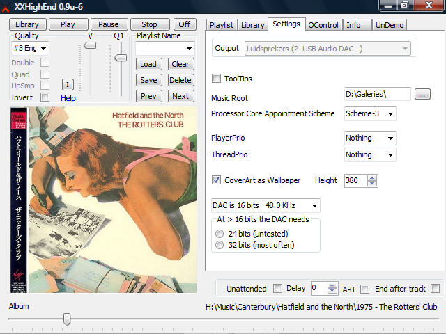The width and height of the screenshot is (446, 334).
Task: Delete the playlist with Delete button
Action: point(180,80)
